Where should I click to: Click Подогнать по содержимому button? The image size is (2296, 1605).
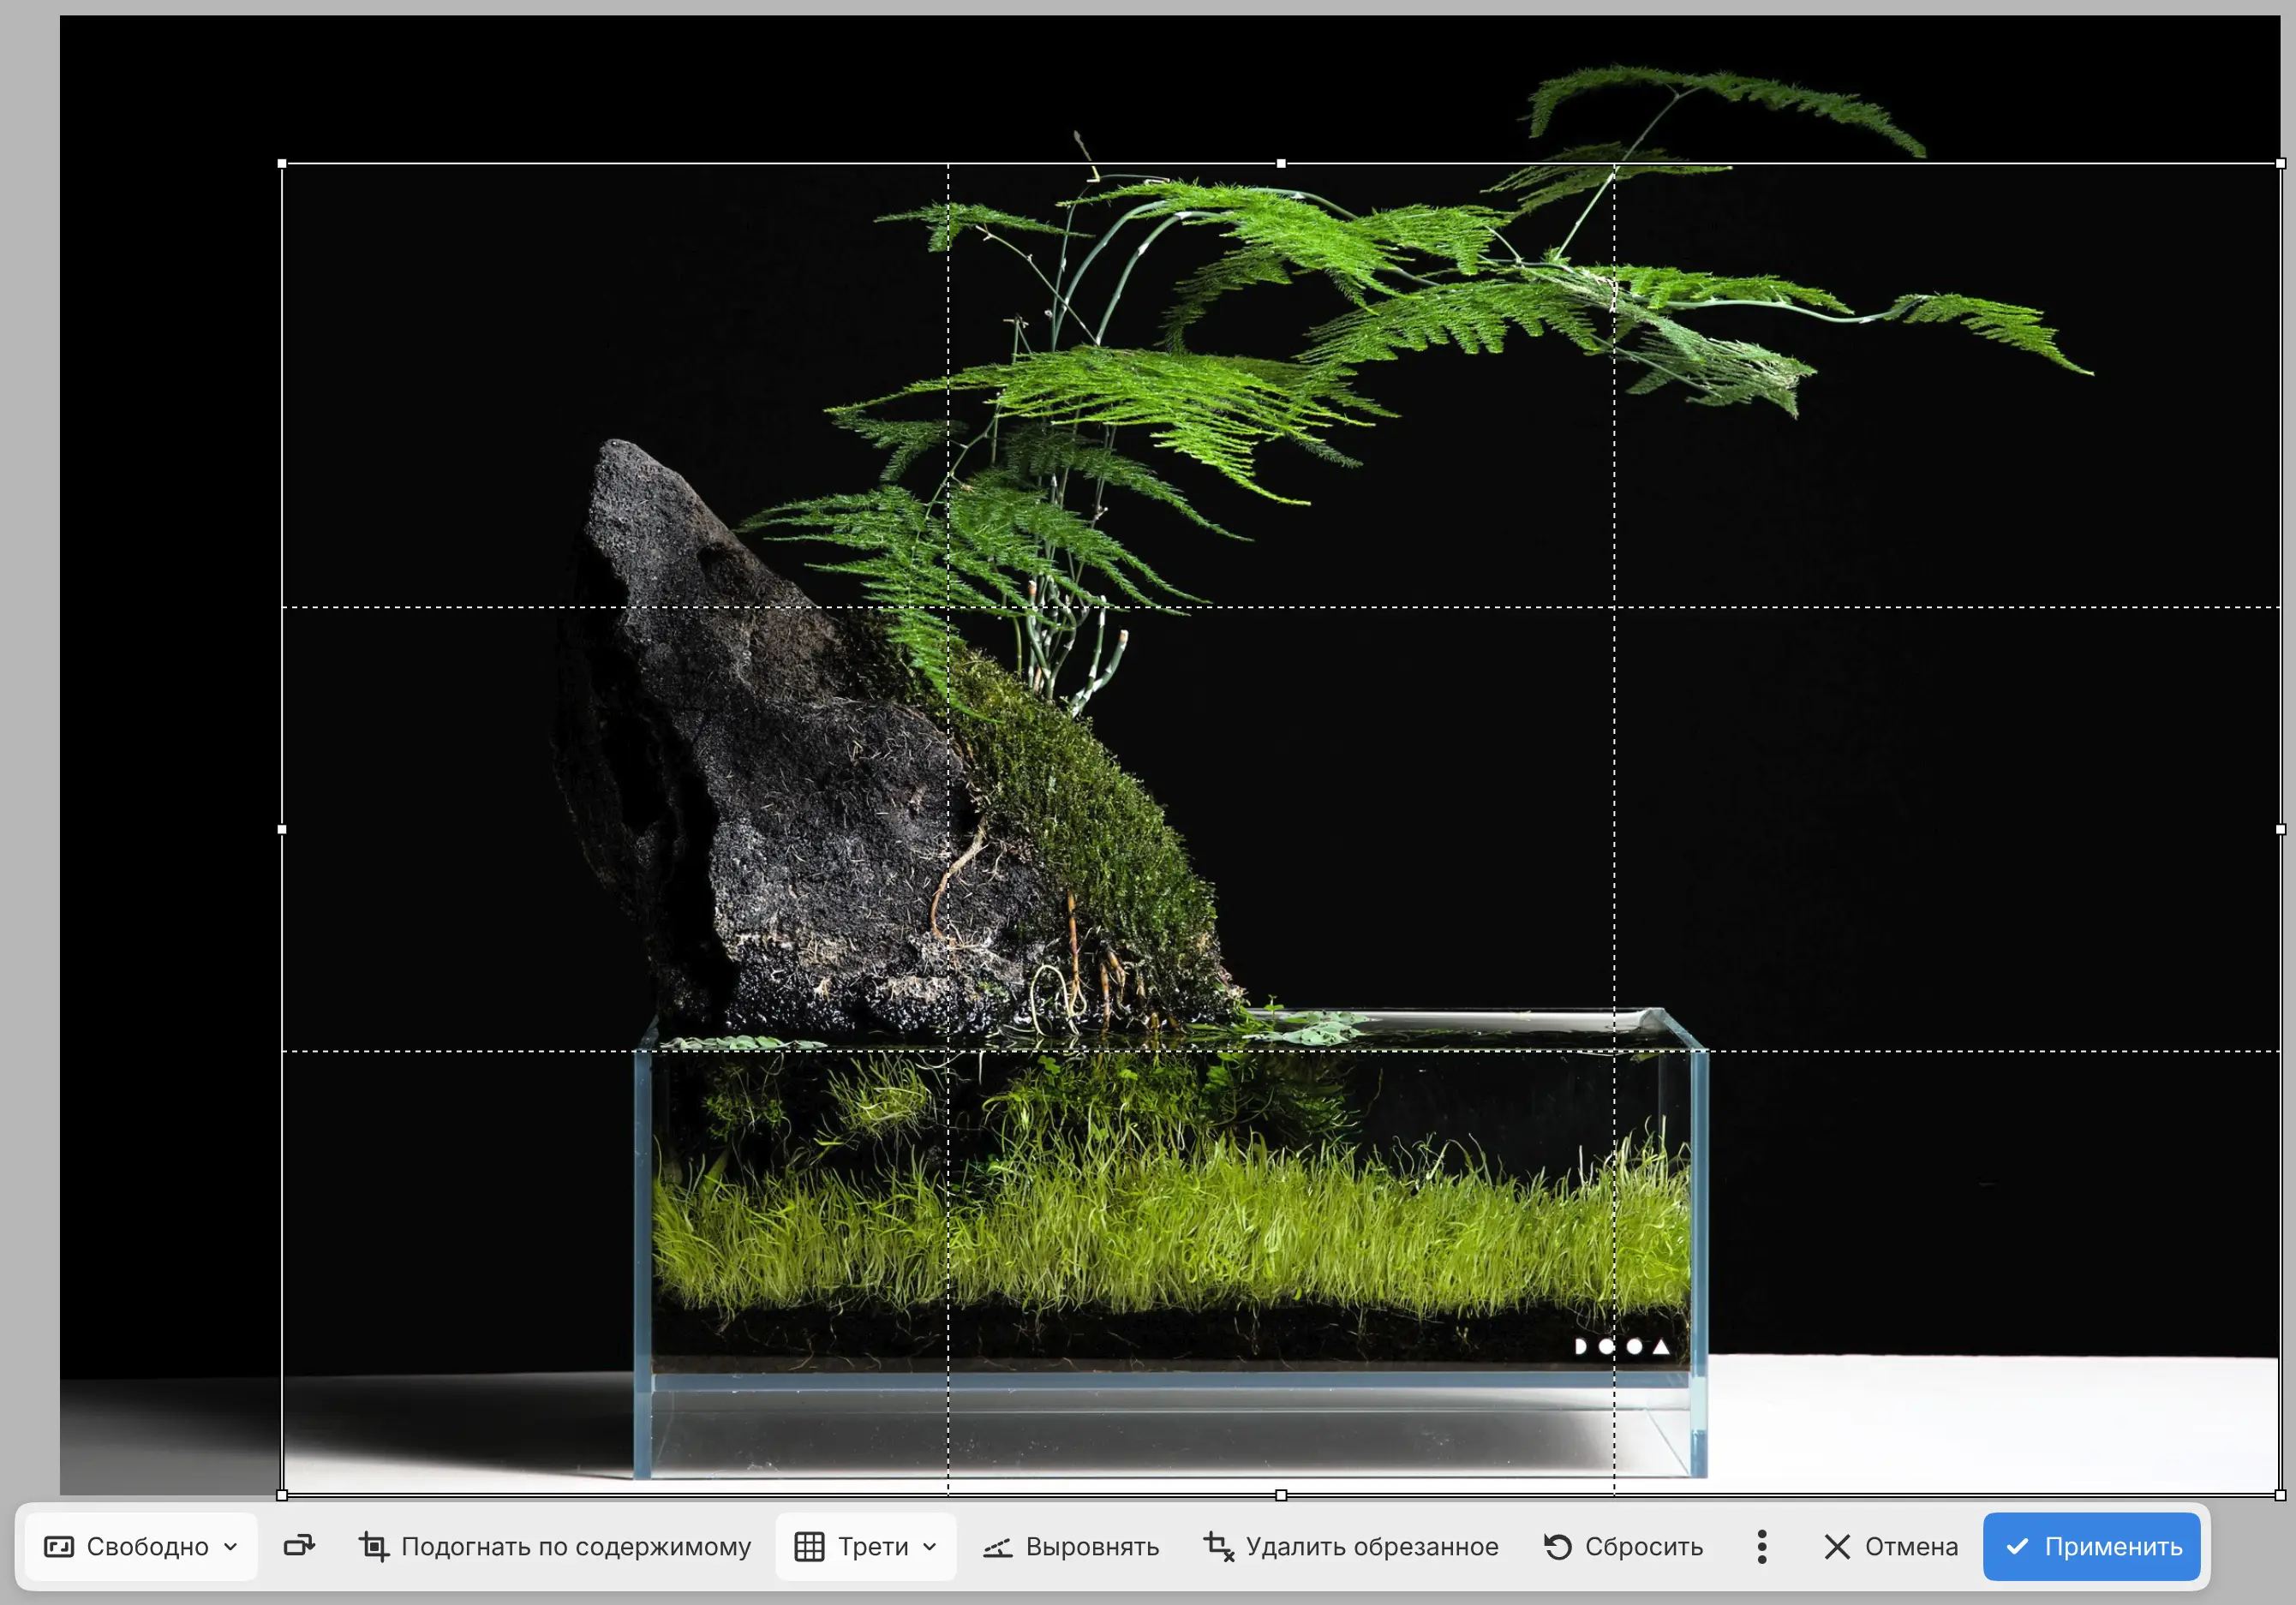click(x=555, y=1547)
